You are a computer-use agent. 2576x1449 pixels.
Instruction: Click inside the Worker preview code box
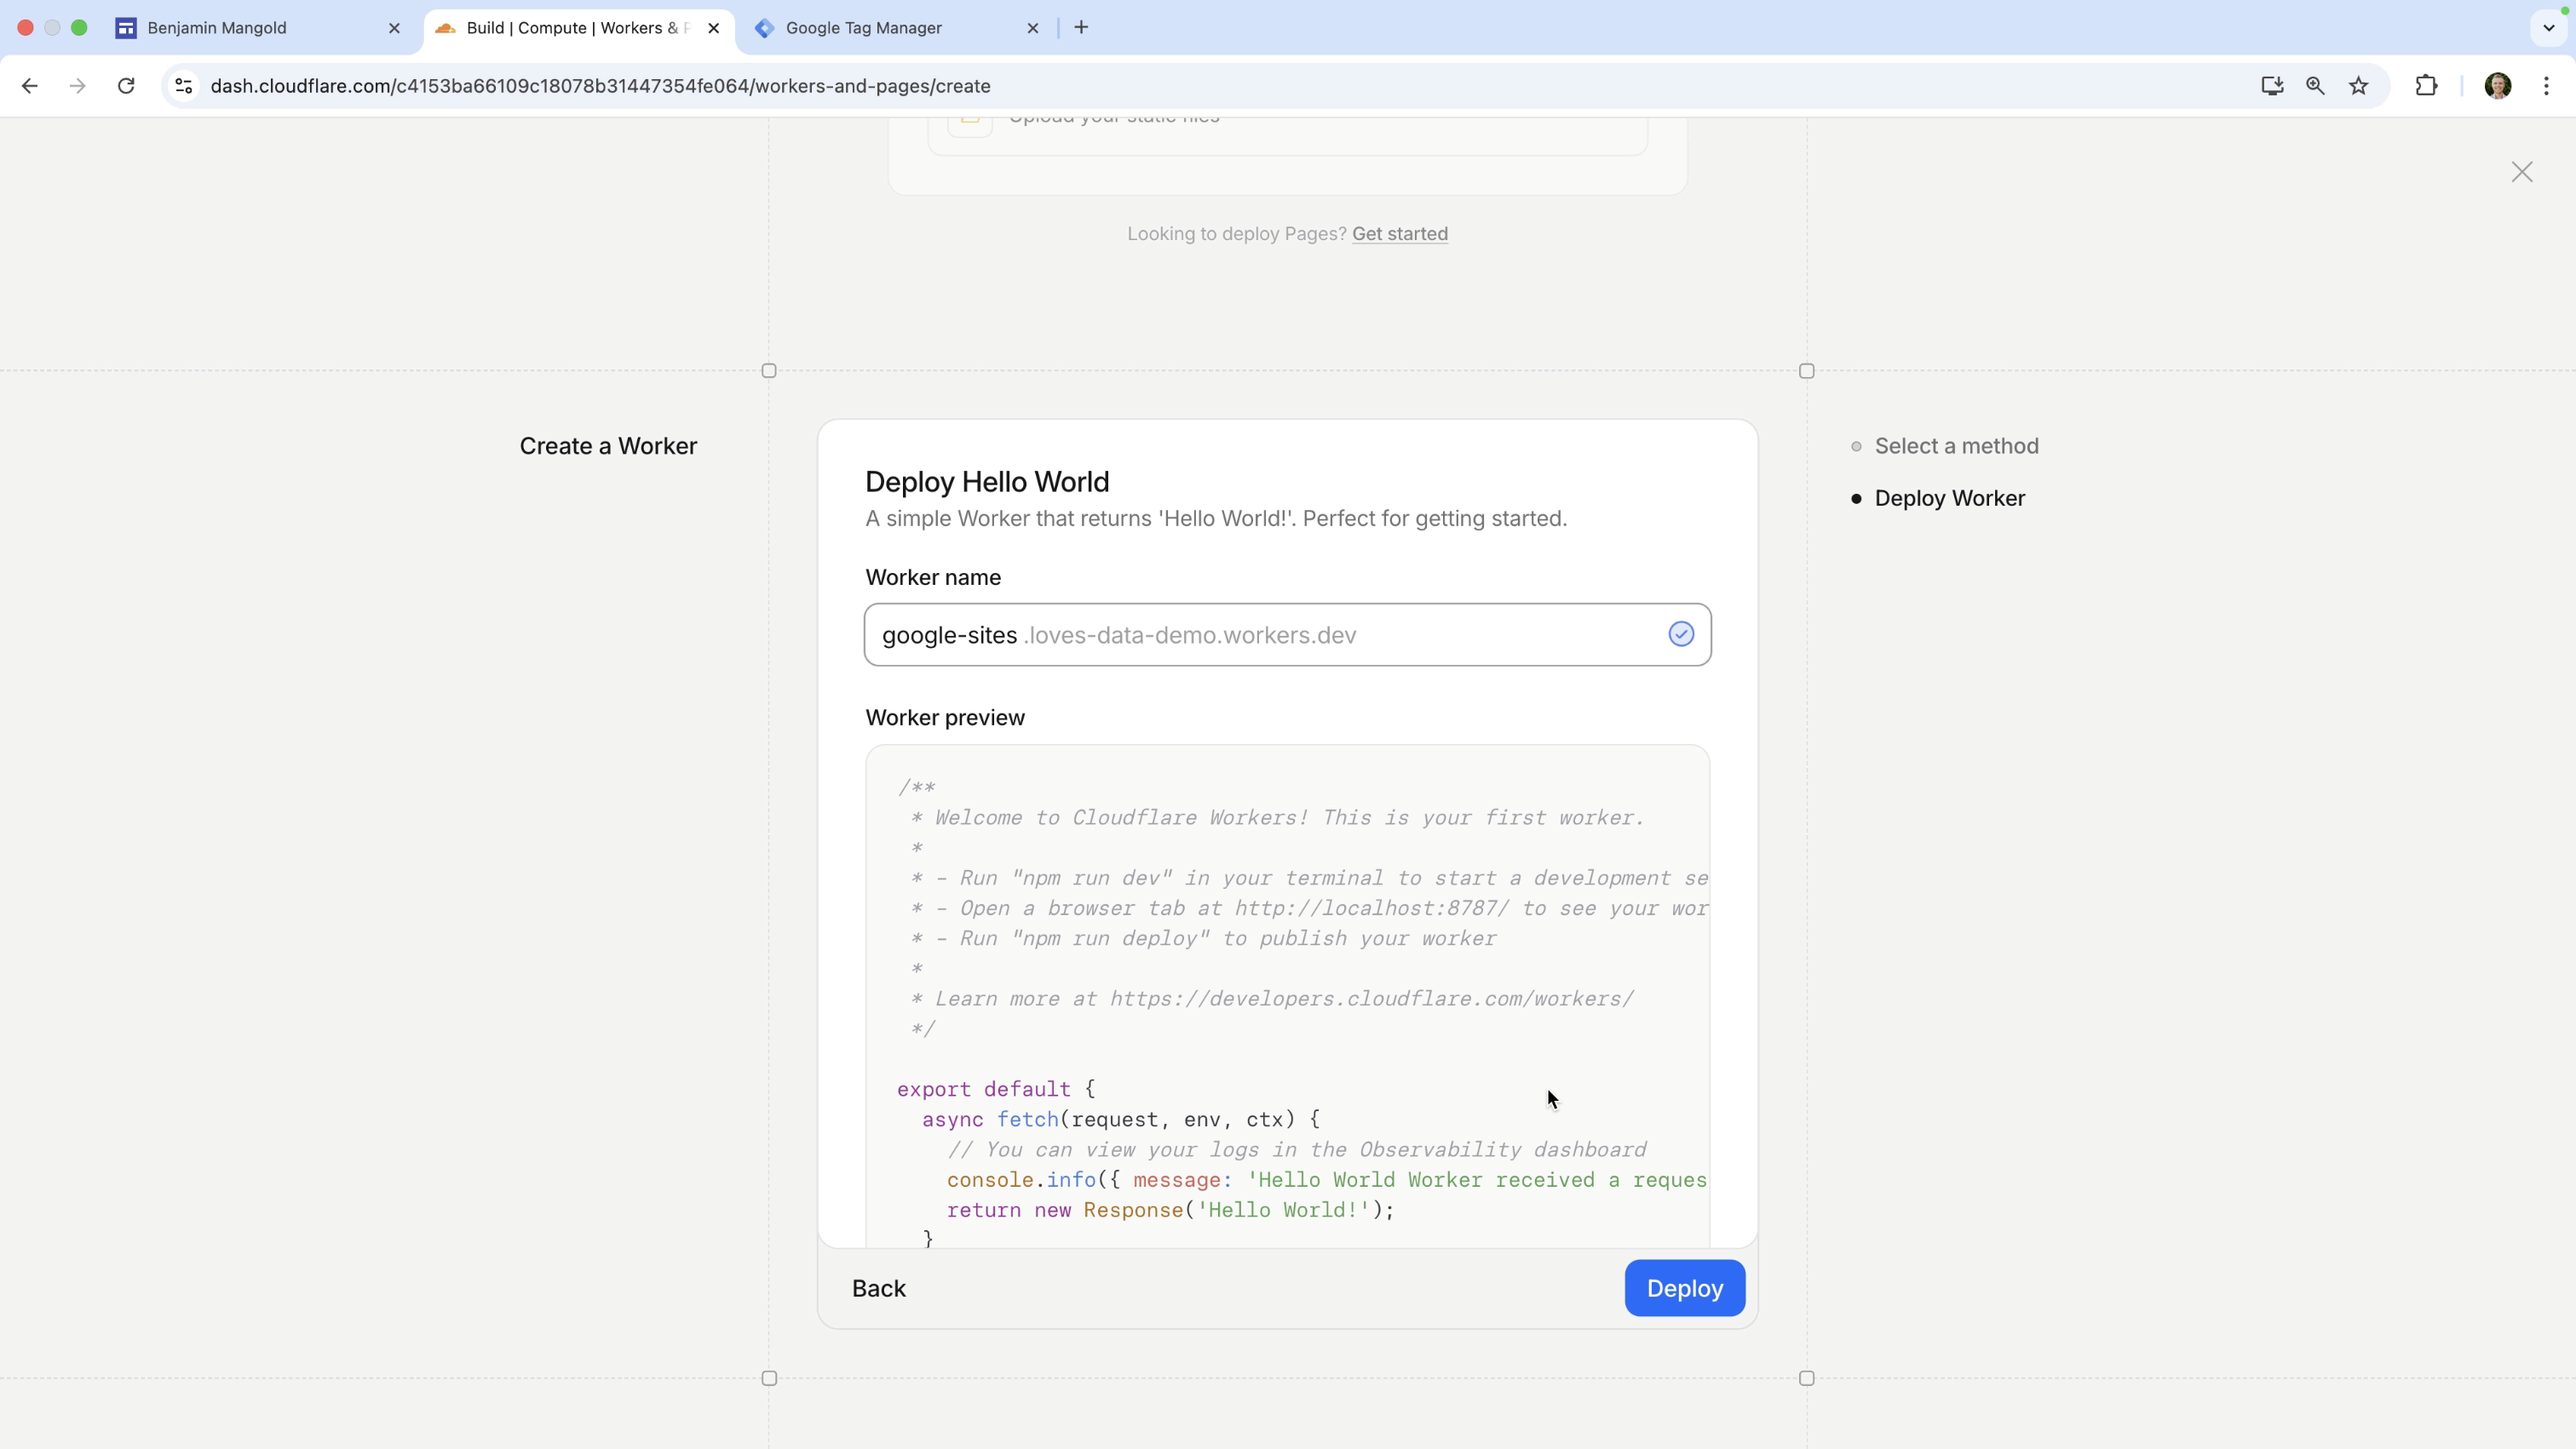(1287, 995)
